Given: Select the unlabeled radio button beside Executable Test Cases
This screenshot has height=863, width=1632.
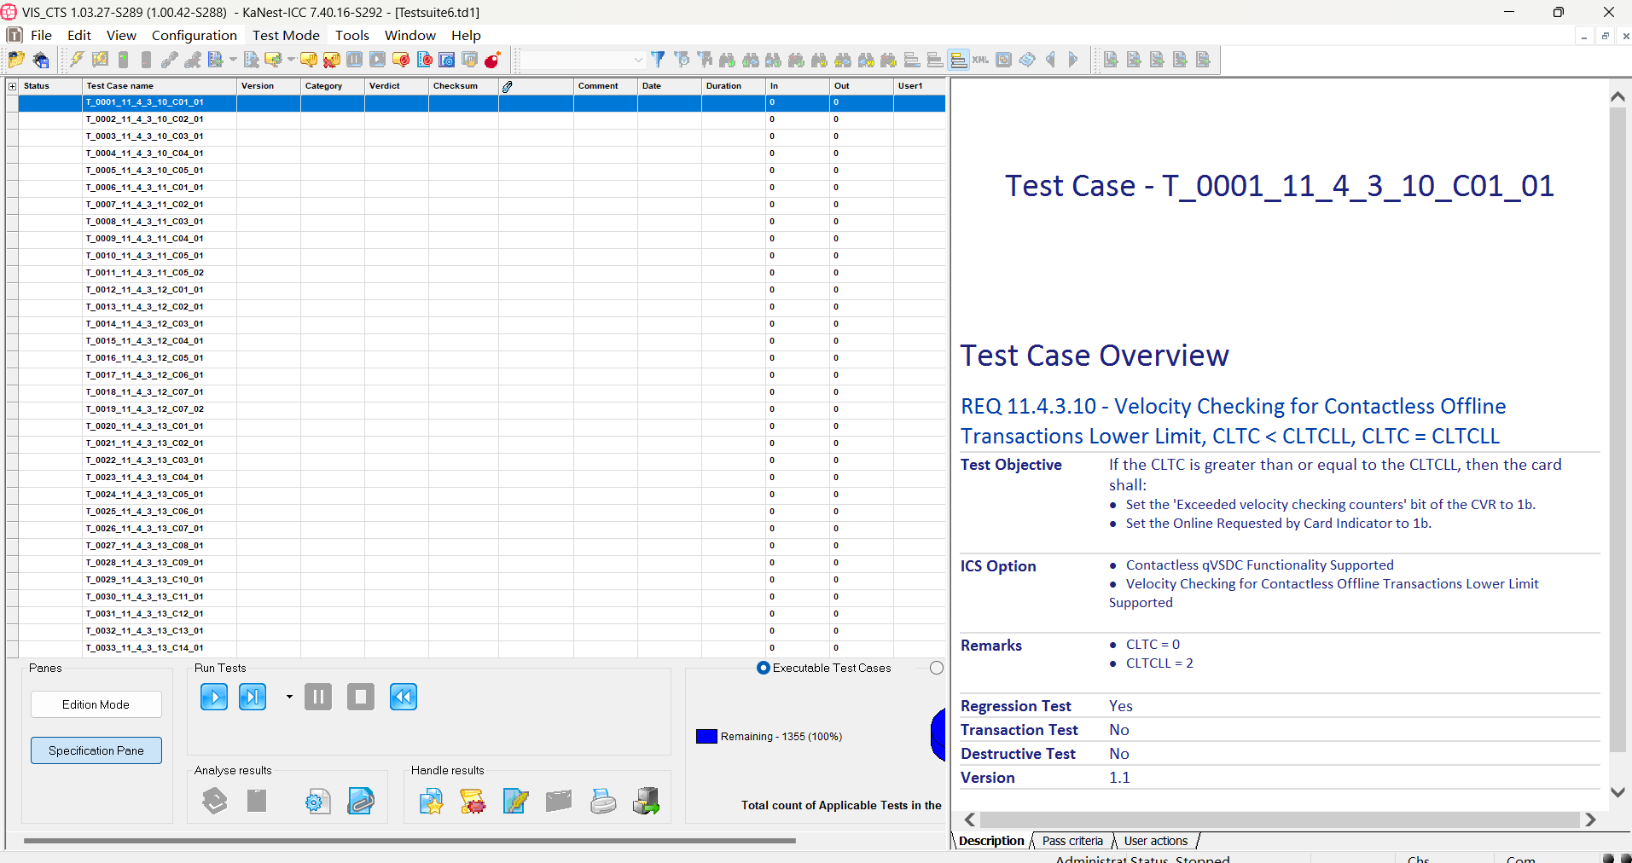Looking at the screenshot, I should click(x=937, y=668).
